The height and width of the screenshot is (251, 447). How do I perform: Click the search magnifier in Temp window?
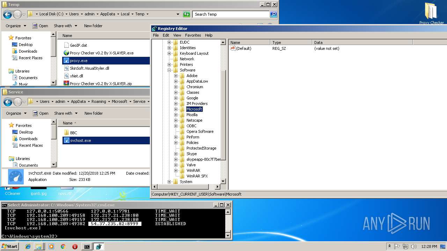[273, 14]
